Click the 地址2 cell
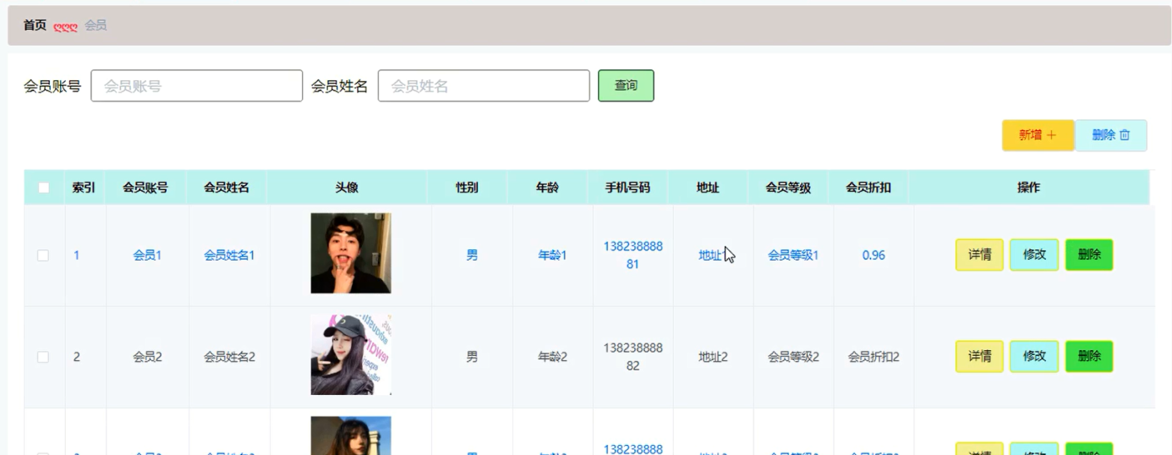Viewport: 1172px width, 455px height. pyautogui.click(x=713, y=357)
